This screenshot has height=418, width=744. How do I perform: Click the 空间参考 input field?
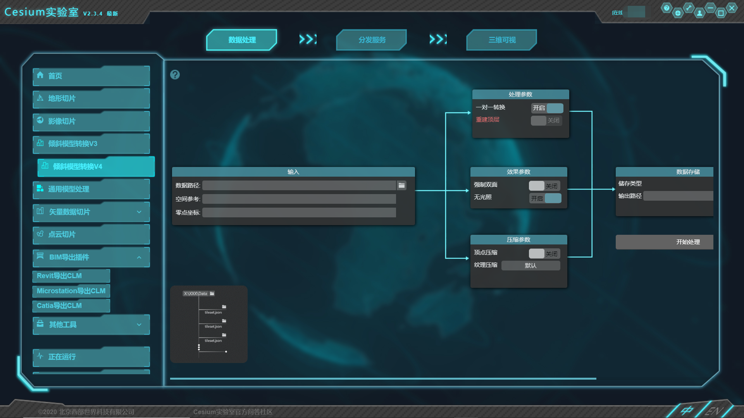click(299, 199)
